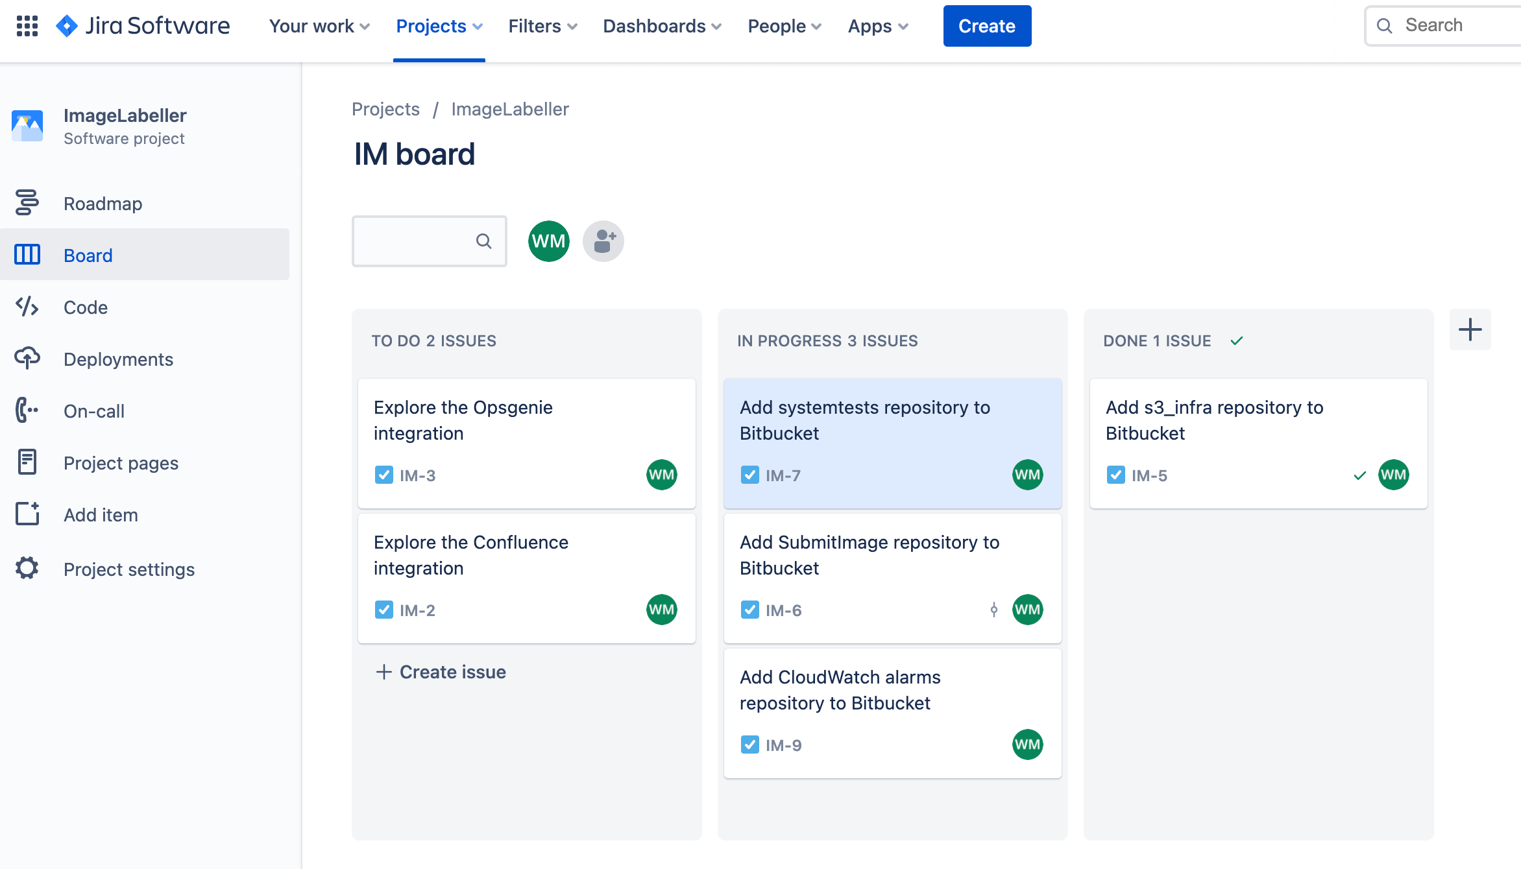
Task: Toggle checkbox on IM-5 done issue
Action: tap(1115, 475)
